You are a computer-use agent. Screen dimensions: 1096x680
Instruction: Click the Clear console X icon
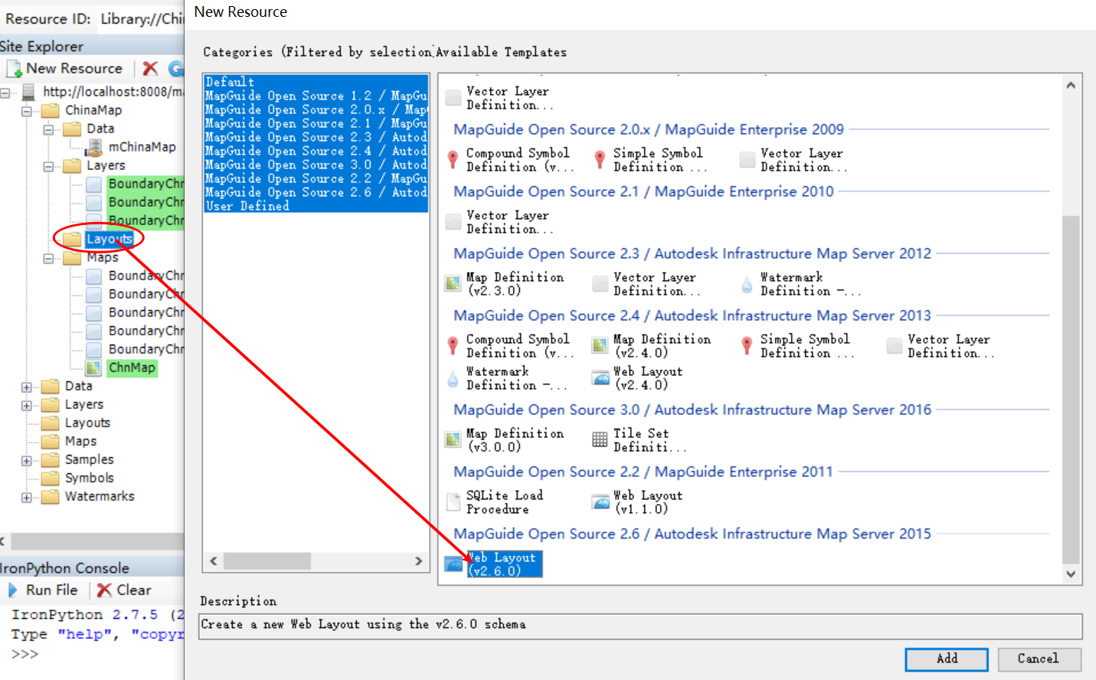(x=104, y=590)
